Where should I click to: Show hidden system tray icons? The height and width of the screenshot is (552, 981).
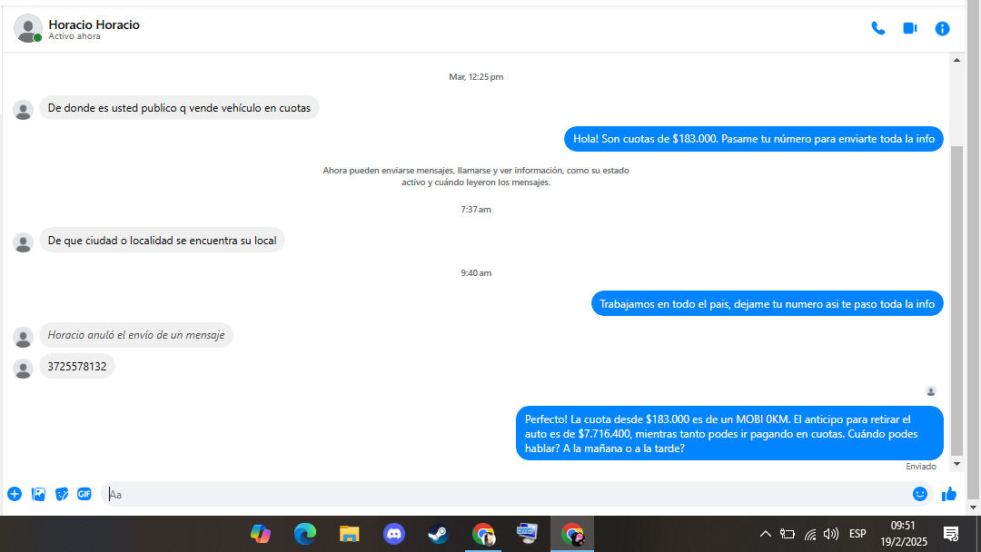(x=765, y=534)
